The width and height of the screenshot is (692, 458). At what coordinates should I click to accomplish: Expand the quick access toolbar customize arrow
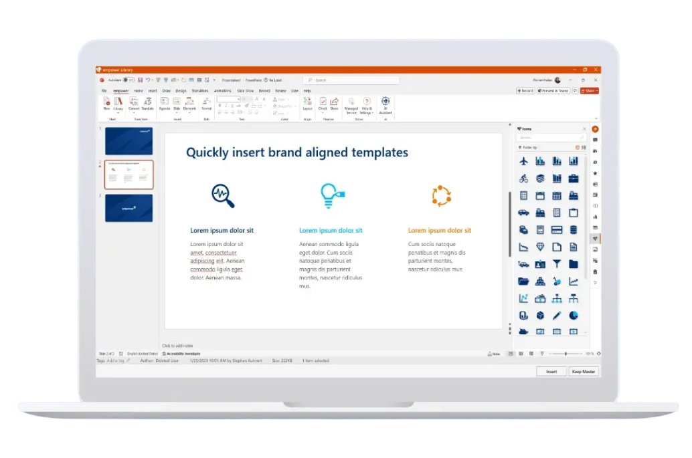point(214,80)
